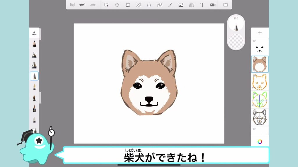Open the brush library at top of palette

(34, 33)
